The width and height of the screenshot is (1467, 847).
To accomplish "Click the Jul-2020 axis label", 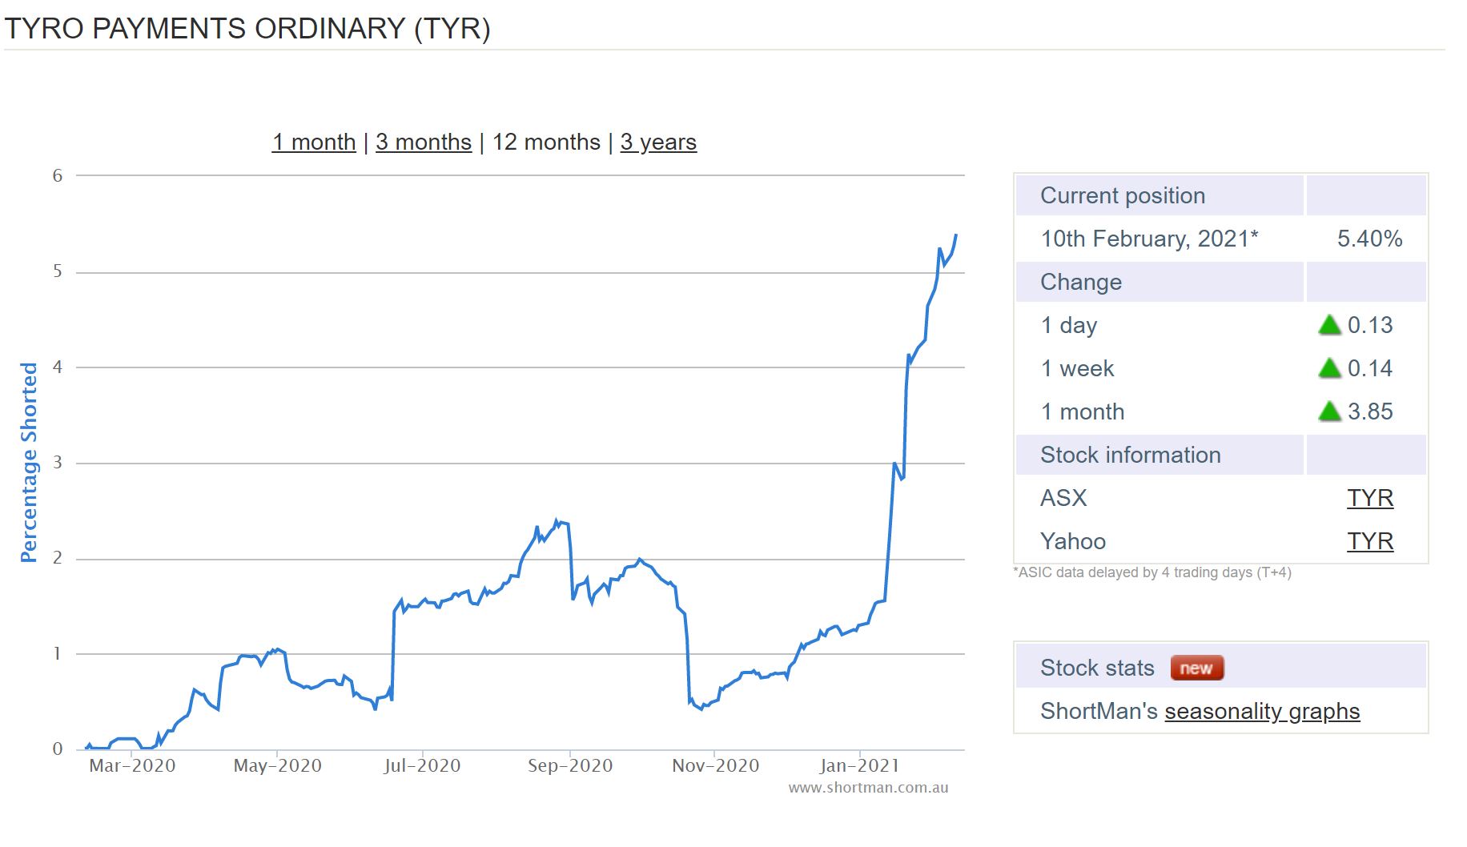I will coord(422,766).
